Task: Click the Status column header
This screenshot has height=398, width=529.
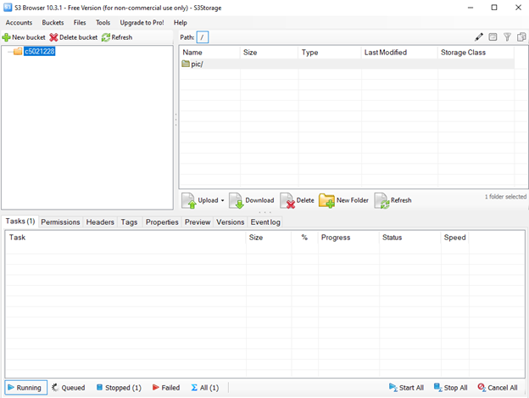Action: click(410, 238)
